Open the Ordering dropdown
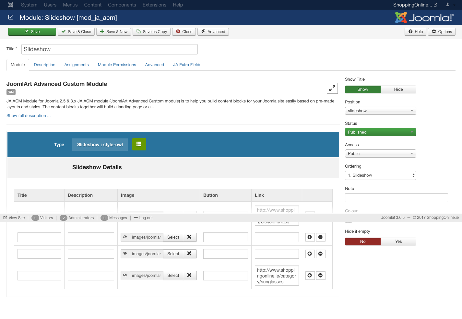This screenshot has width=462, height=319. (381, 175)
